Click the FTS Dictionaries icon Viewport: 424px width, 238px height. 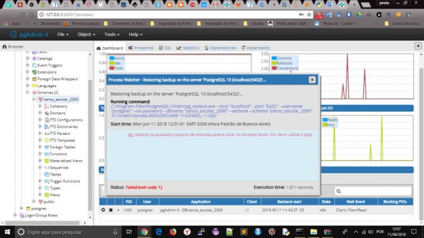click(x=47, y=126)
